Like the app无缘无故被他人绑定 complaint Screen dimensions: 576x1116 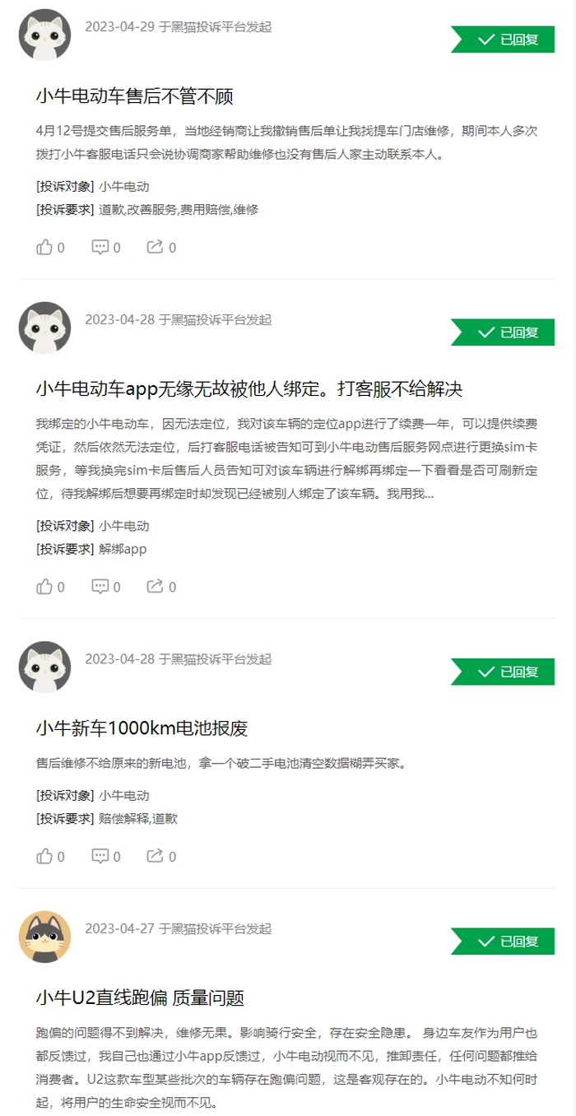pyautogui.click(x=49, y=587)
